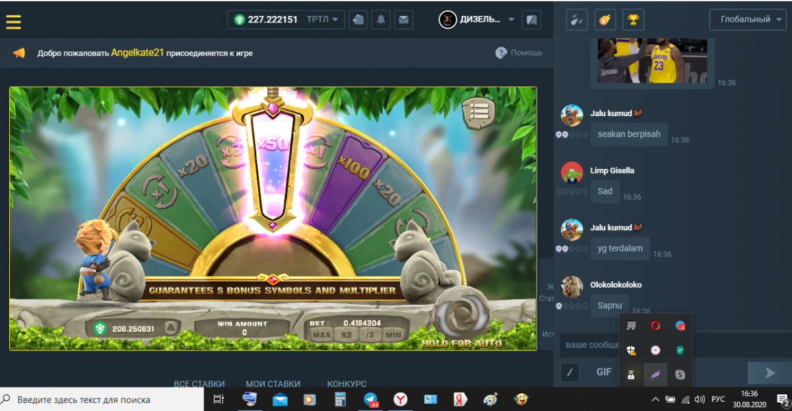Viewport: 792px width, 411px height.
Task: Open notifications bell in the header
Action: 381,20
